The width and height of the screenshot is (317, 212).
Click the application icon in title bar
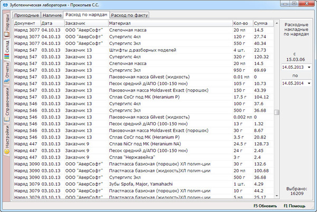coord(5,5)
